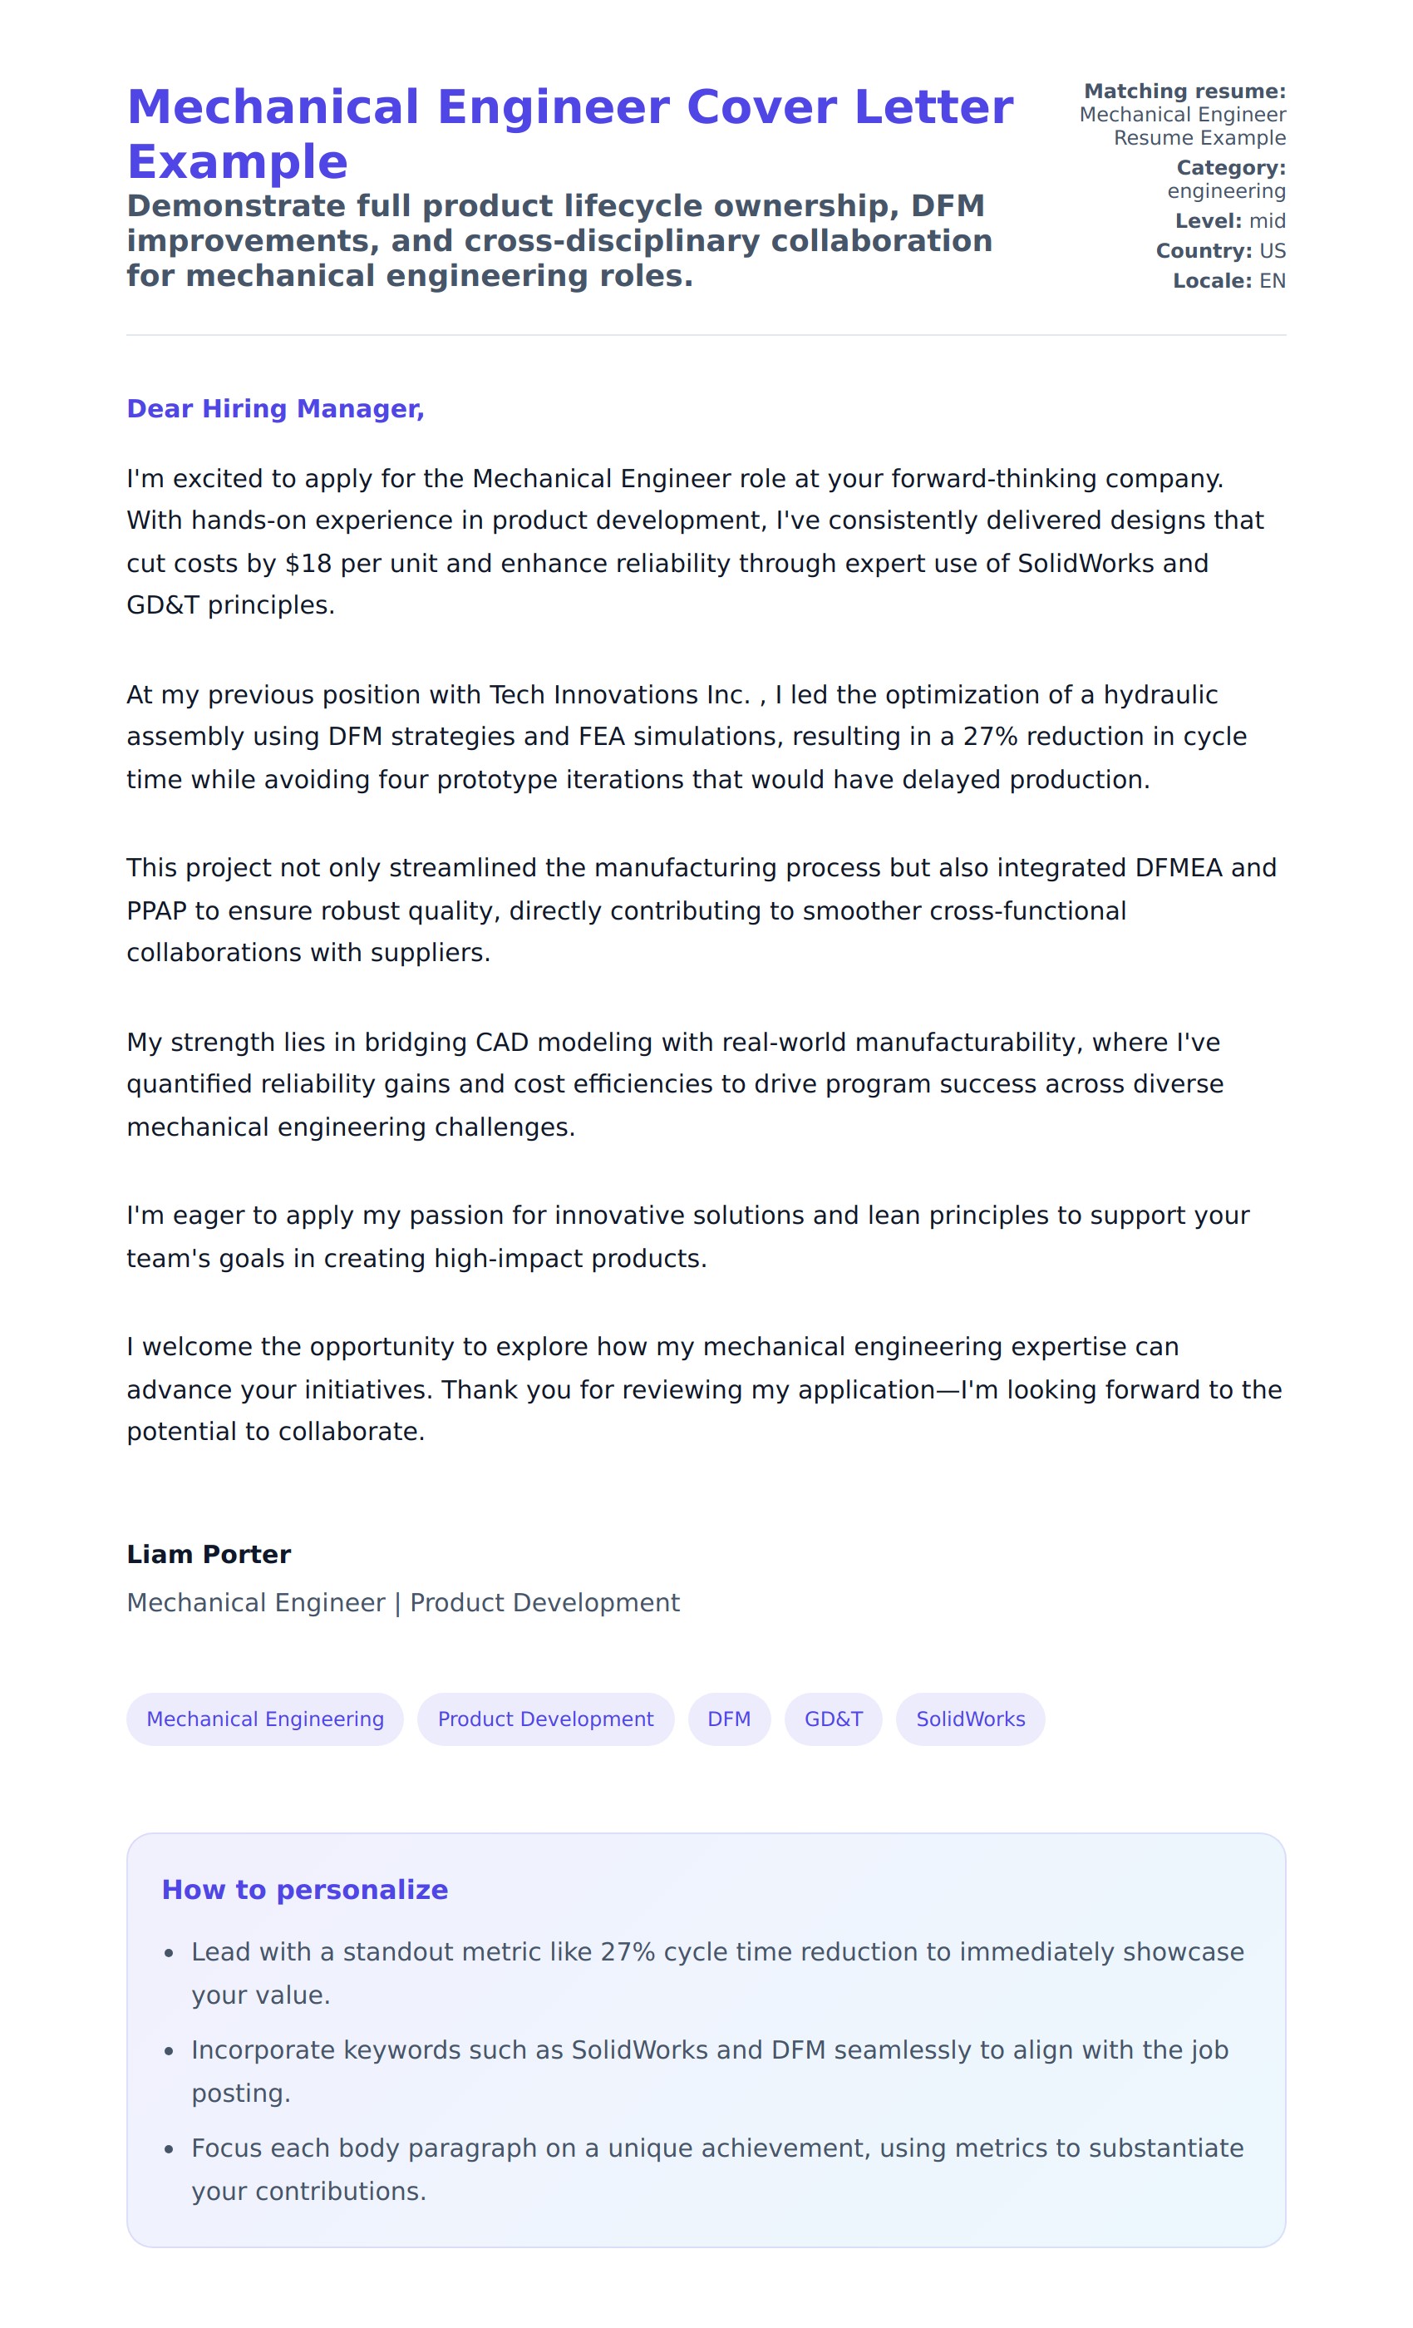Open the Mechanical Engineer Resume Example link
This screenshot has height=2328, width=1413.
(x=1183, y=126)
